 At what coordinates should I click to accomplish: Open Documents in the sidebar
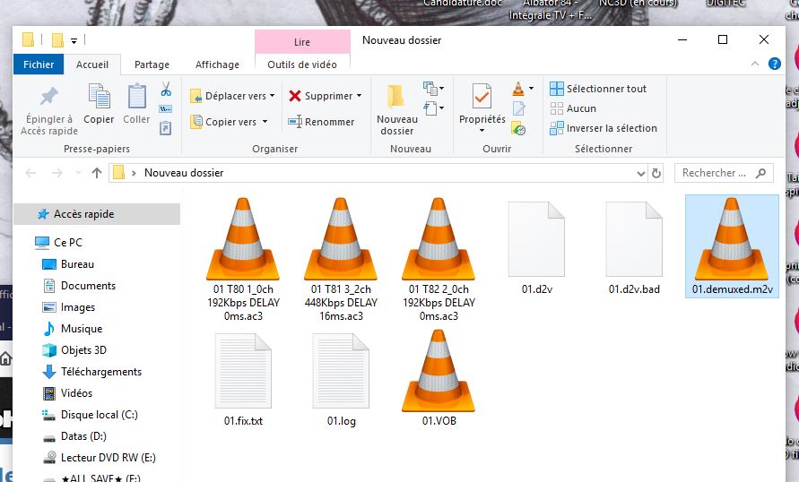coord(80,286)
